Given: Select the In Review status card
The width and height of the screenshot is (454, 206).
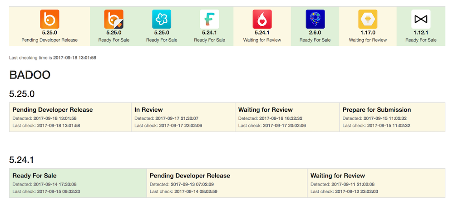Looking at the screenshot, I should tap(183, 117).
